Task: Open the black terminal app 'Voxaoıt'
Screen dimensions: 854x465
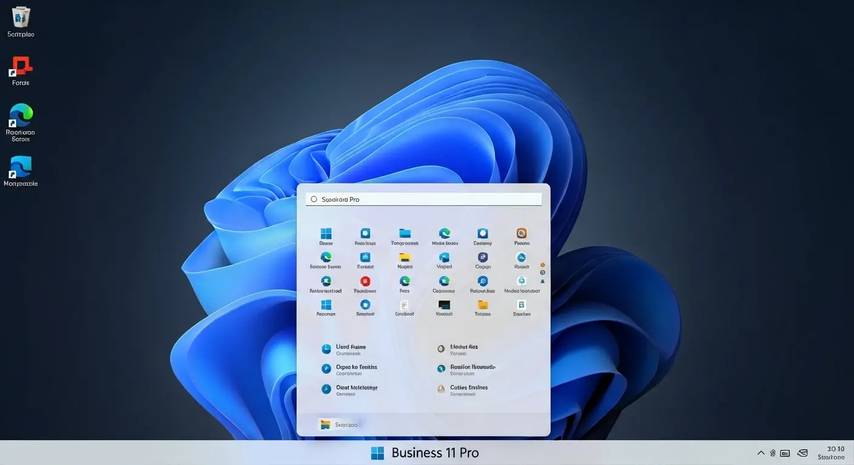Action: click(x=445, y=309)
